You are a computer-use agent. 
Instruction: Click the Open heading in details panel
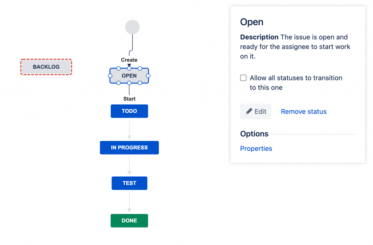(252, 22)
